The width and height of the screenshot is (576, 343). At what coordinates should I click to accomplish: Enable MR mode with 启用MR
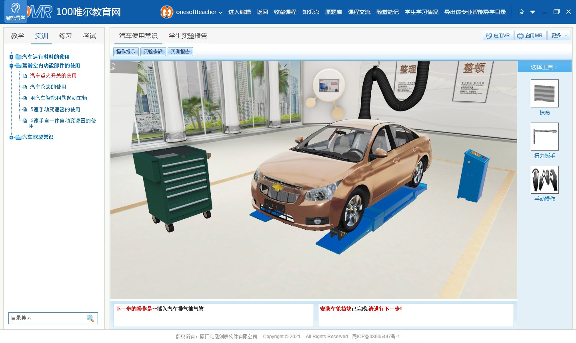click(530, 36)
